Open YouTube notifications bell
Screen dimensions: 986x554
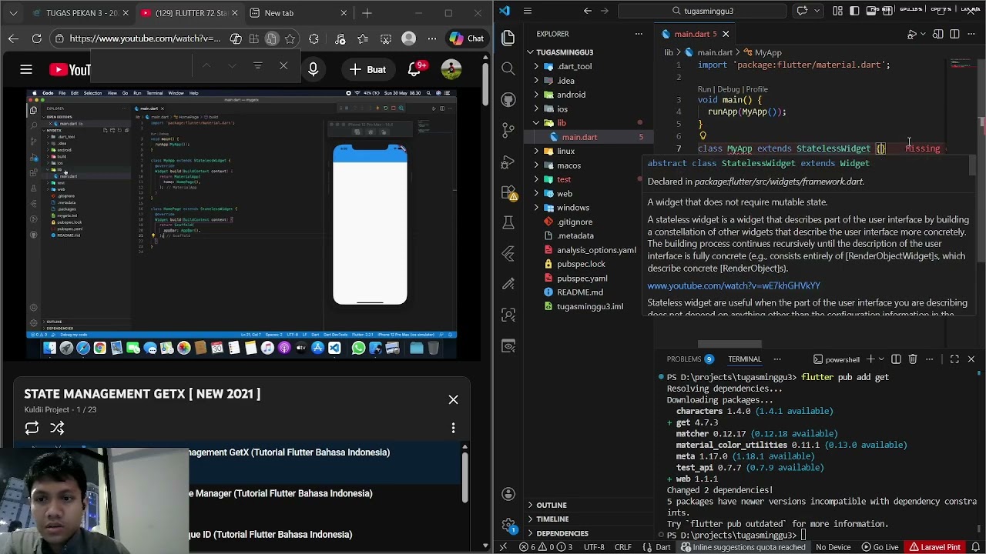click(414, 69)
